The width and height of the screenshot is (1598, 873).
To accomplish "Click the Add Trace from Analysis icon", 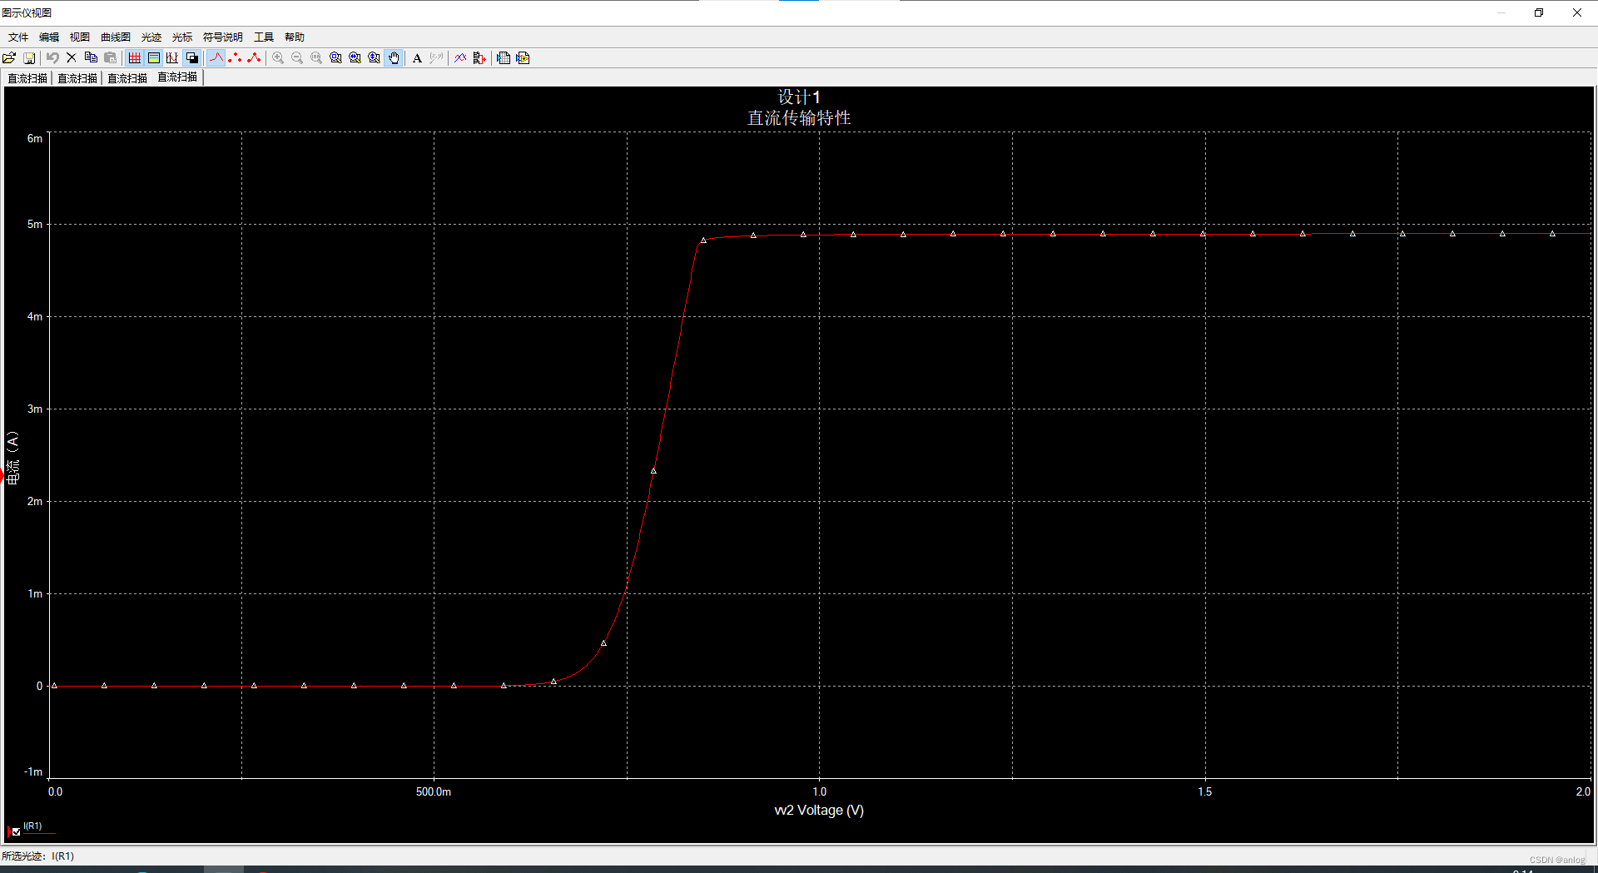I will [479, 58].
